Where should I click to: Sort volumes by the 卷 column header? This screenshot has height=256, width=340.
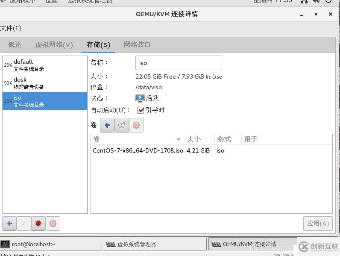tap(138, 139)
